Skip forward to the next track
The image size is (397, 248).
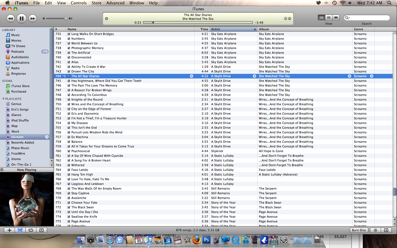tap(33, 19)
